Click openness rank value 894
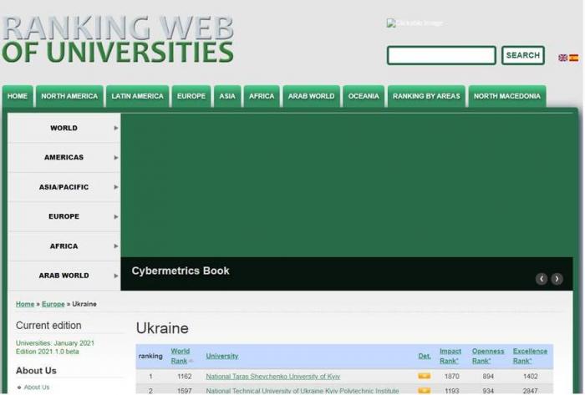This screenshot has height=395, width=585. tap(488, 377)
